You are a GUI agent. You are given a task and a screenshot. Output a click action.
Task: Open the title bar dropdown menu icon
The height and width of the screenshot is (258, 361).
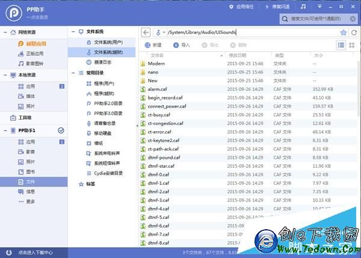tap(319, 7)
